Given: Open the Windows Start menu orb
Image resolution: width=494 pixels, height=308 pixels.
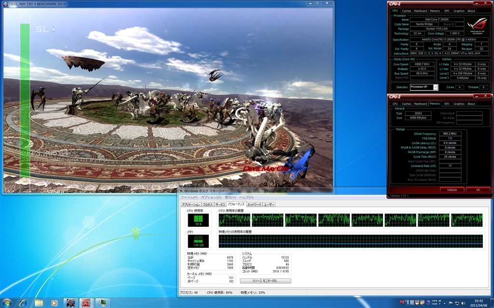Looking at the screenshot, I should (7, 303).
